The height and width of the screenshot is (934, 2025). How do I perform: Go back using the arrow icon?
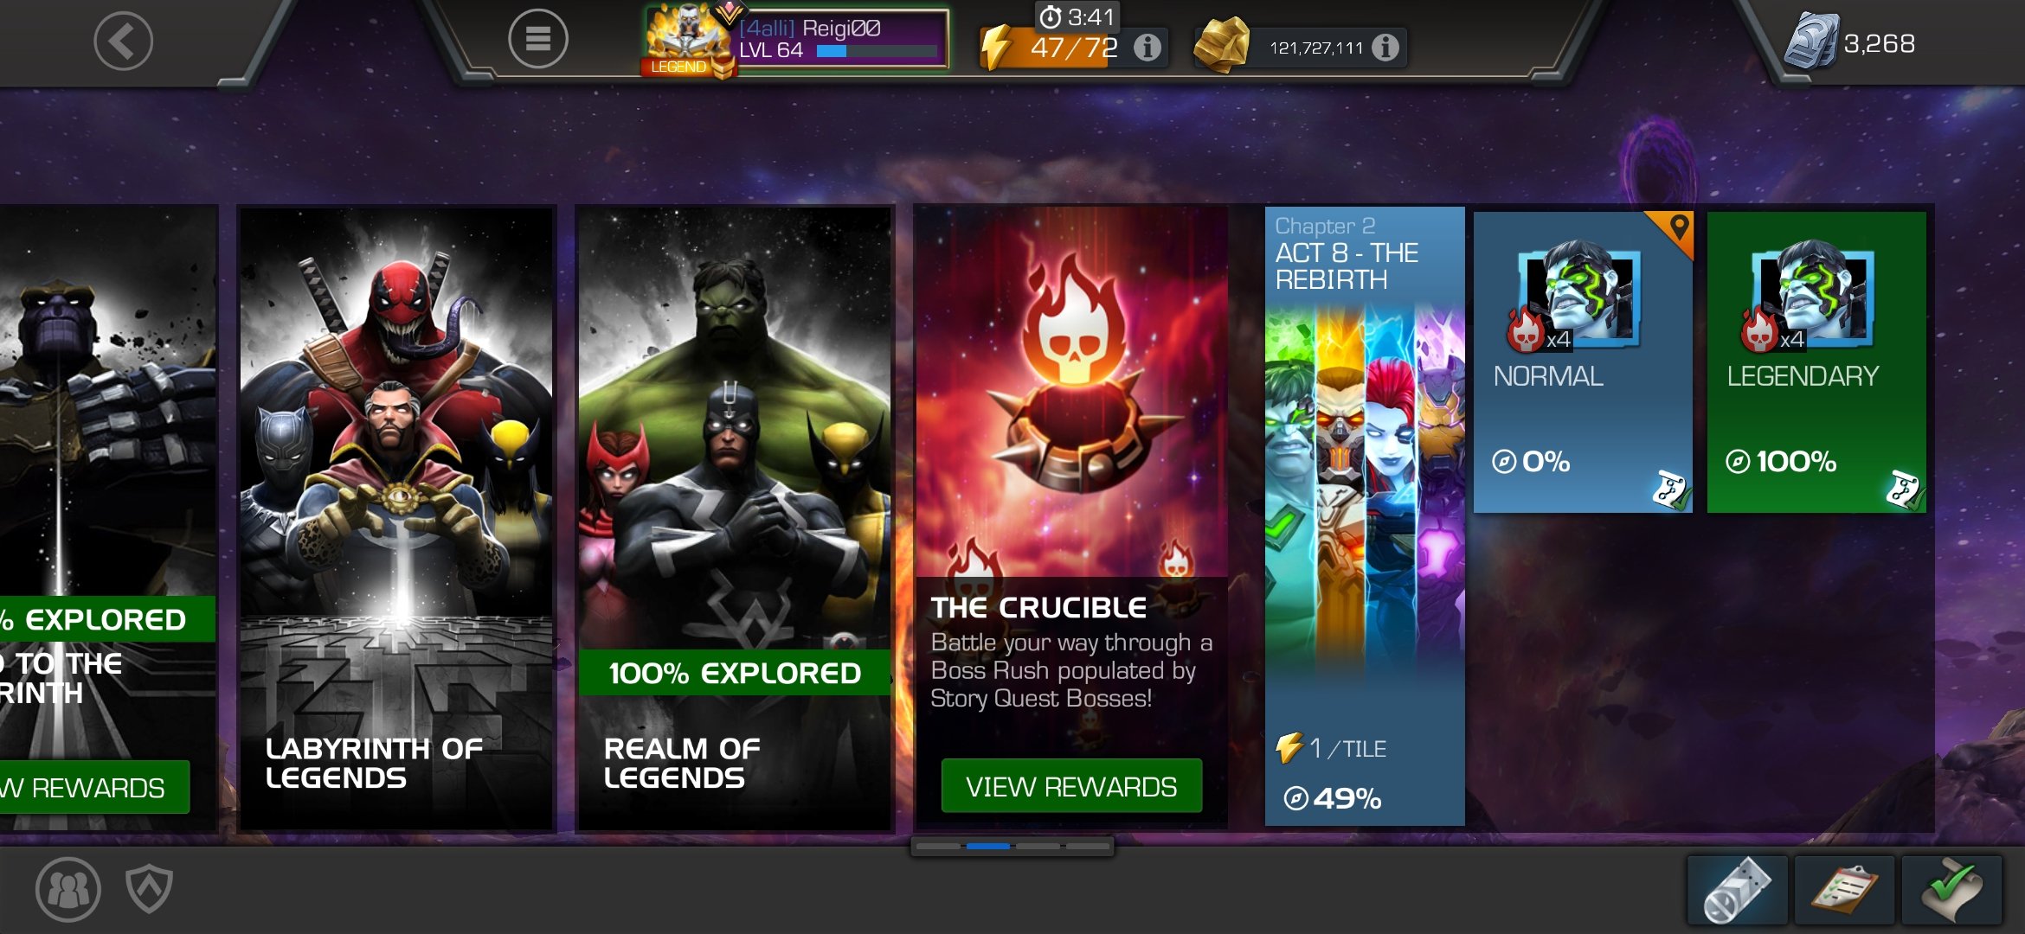click(123, 41)
